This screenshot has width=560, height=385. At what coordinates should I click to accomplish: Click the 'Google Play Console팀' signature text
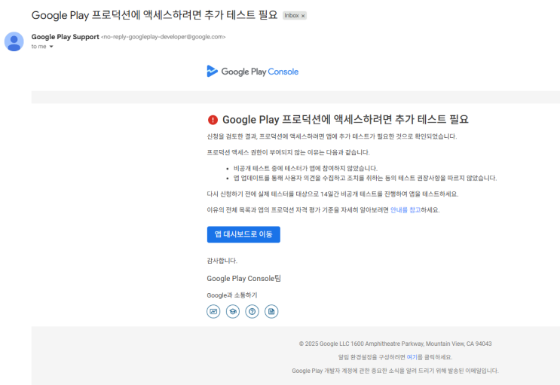coord(244,279)
